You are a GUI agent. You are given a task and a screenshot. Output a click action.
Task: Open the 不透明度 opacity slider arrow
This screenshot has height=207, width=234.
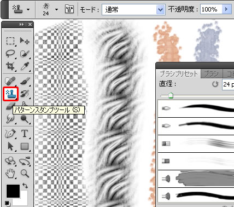tap(226, 9)
